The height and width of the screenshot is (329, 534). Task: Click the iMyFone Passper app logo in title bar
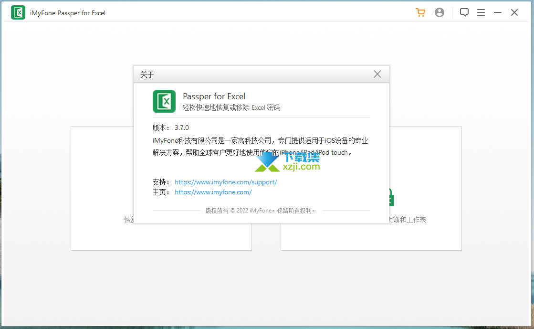pos(18,12)
